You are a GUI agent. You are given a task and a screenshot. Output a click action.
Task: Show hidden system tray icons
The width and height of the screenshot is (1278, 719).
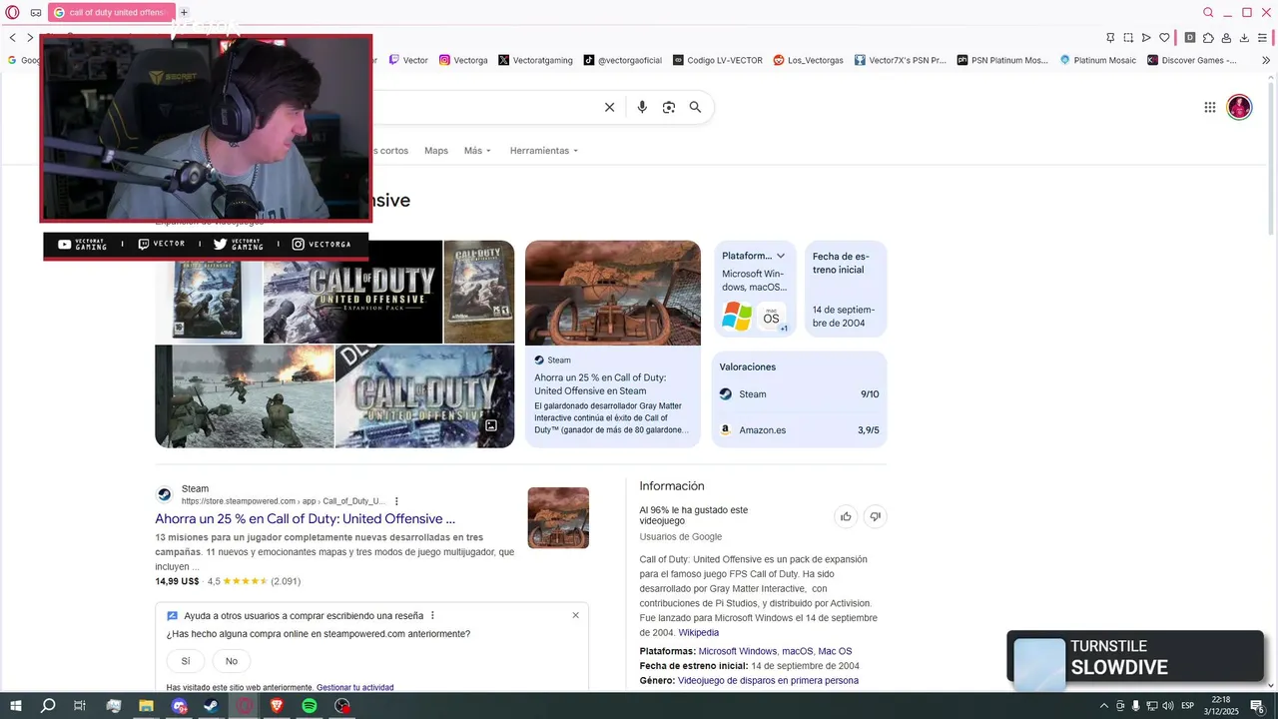click(x=1103, y=706)
